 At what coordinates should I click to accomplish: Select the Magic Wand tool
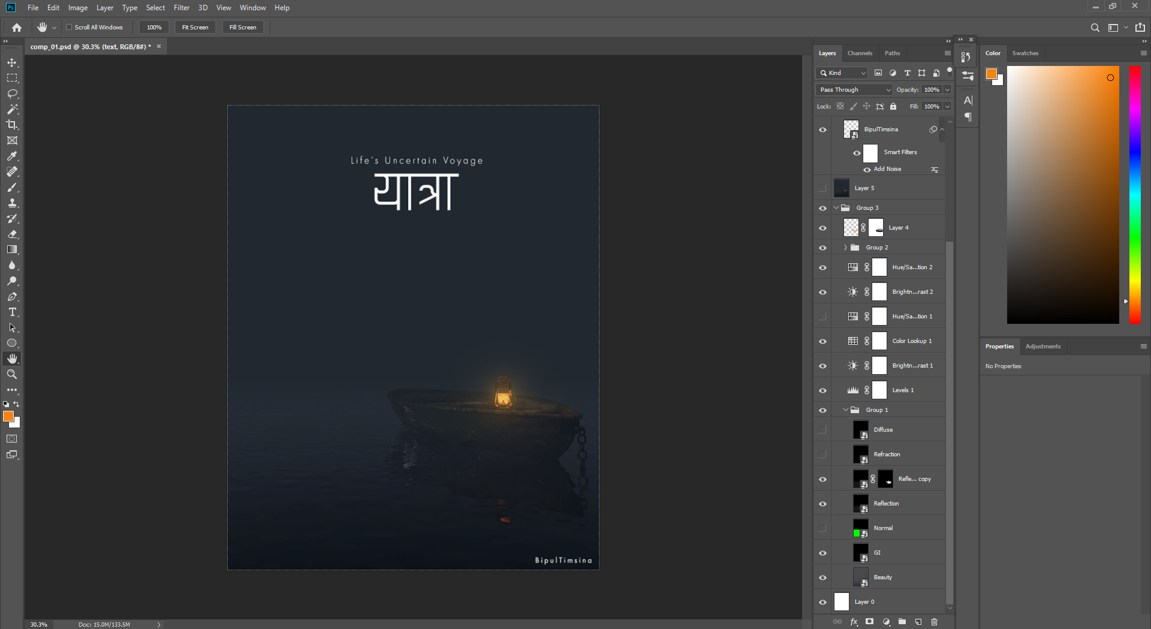click(12, 109)
